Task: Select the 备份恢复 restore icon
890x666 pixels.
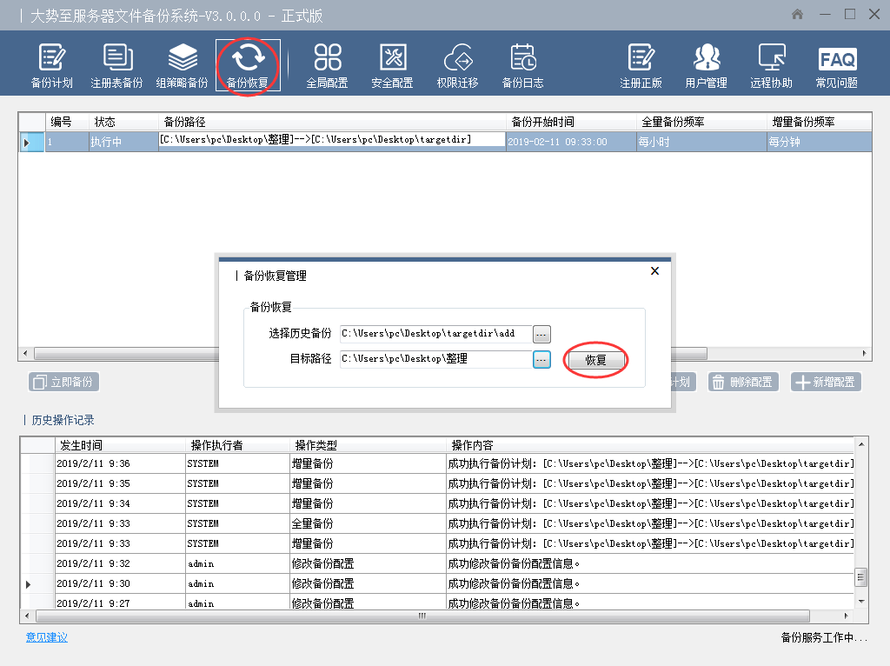Action: [x=248, y=66]
